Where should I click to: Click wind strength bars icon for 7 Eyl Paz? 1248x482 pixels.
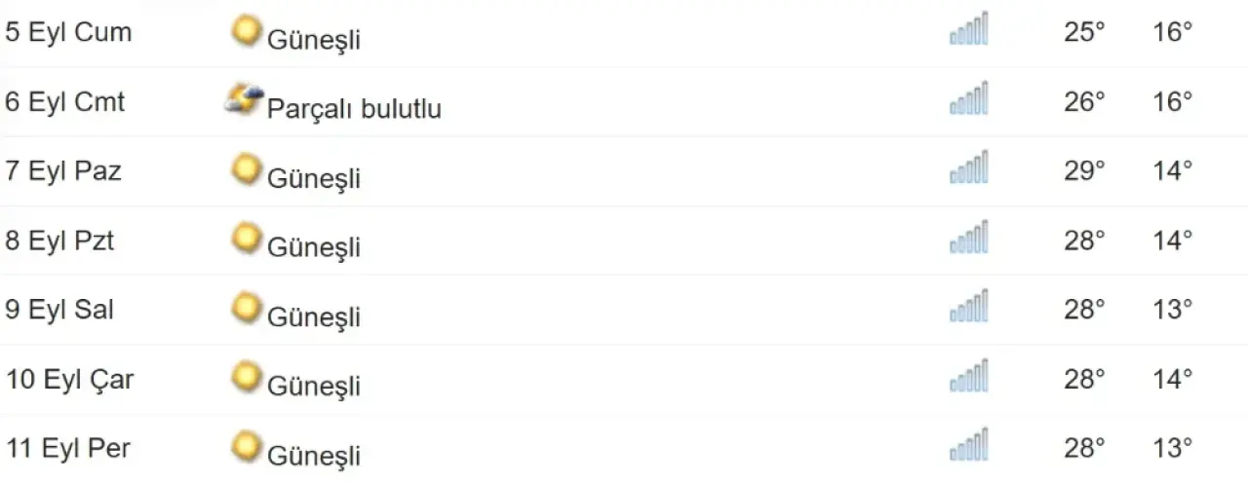click(968, 167)
